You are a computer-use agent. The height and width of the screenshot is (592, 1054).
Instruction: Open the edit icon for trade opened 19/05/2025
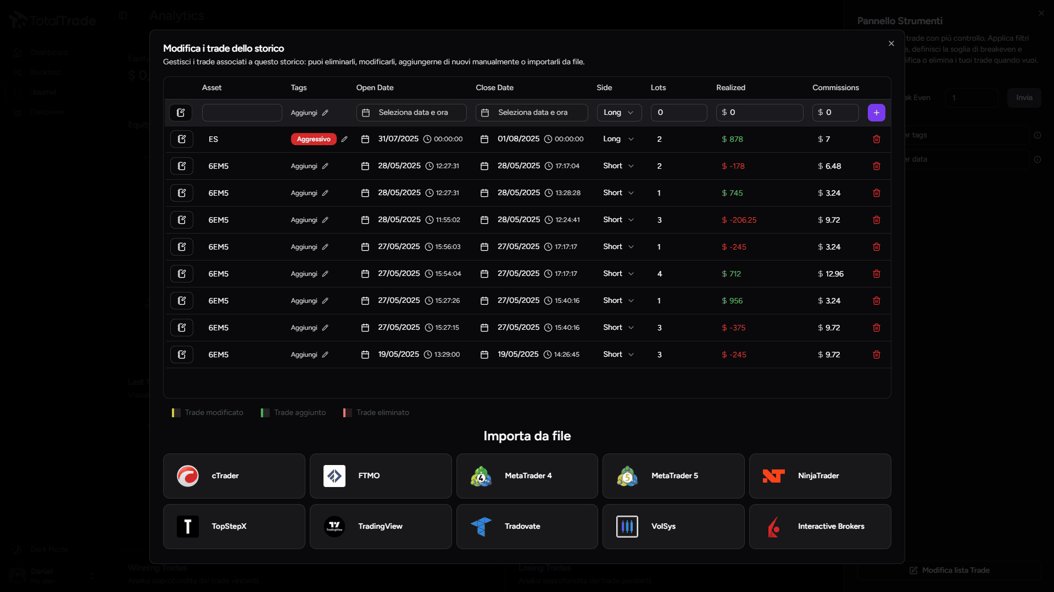pos(181,355)
